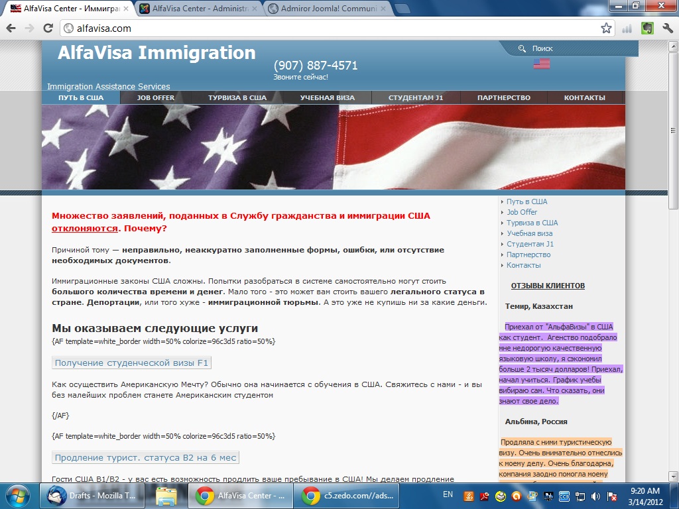Switch to AlfaVisa Center Administration tab
Viewport: 679px width, 509px height.
click(199, 8)
